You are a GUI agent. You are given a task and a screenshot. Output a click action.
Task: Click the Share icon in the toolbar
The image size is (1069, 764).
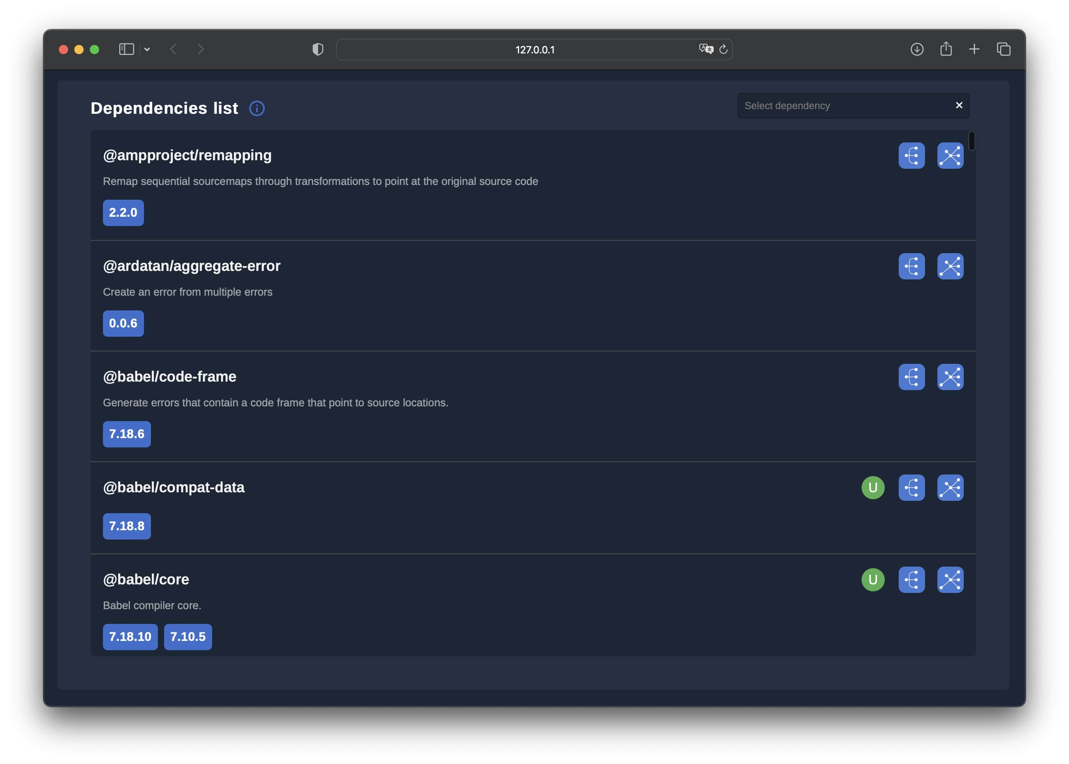[946, 49]
